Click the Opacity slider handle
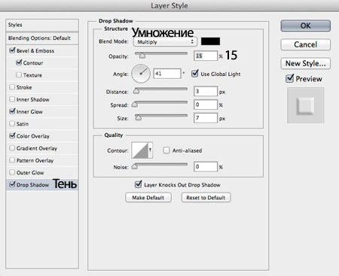 coord(142,56)
